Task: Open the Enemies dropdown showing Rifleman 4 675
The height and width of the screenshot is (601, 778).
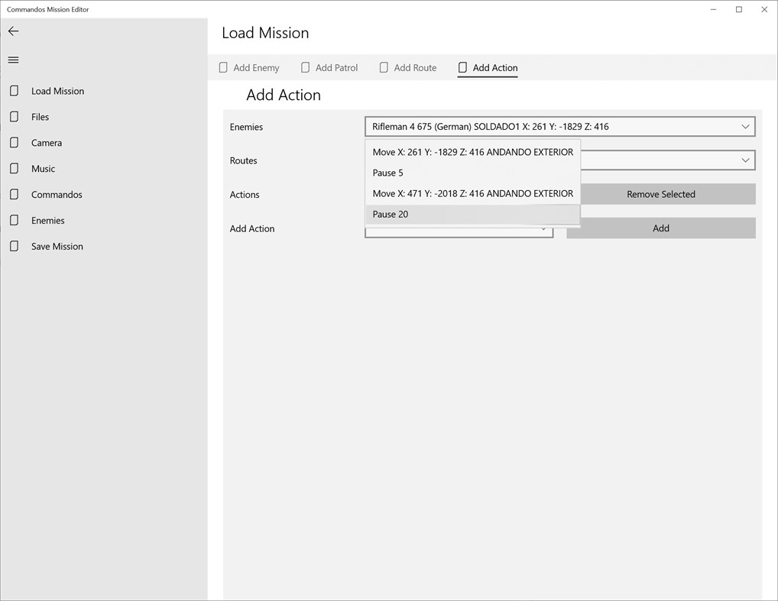Action: 560,127
